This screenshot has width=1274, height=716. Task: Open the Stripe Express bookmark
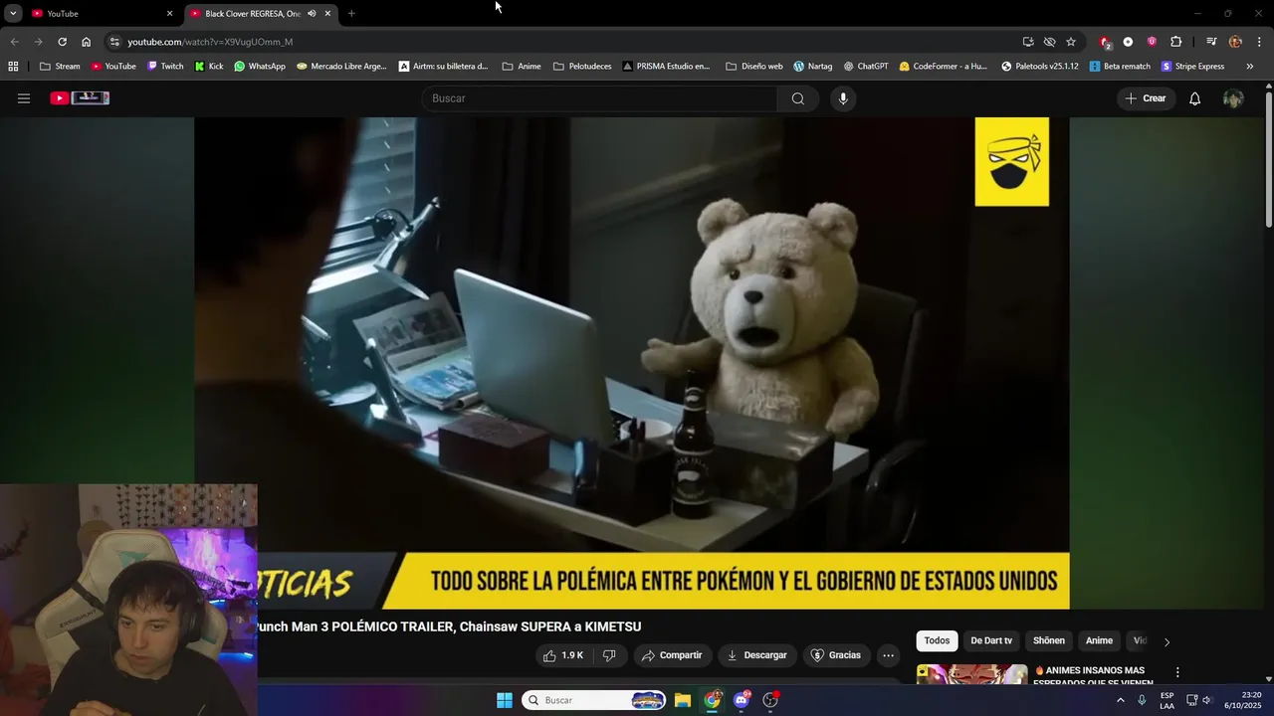pyautogui.click(x=1193, y=67)
